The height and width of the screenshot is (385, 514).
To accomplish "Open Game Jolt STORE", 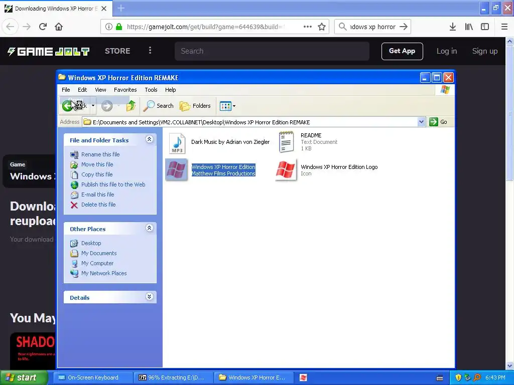I will pyautogui.click(x=117, y=51).
